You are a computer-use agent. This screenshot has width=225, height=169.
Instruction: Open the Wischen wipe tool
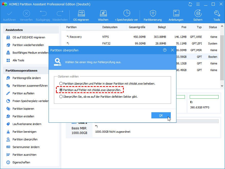pos(103,16)
